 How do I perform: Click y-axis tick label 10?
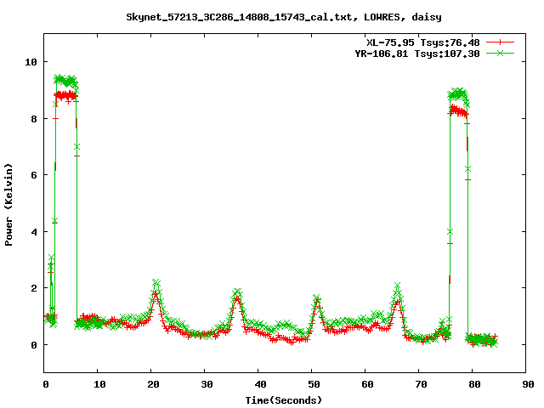click(31, 62)
